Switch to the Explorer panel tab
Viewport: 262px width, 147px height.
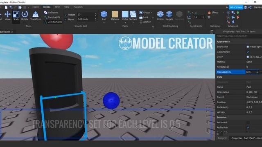click(x=222, y=138)
